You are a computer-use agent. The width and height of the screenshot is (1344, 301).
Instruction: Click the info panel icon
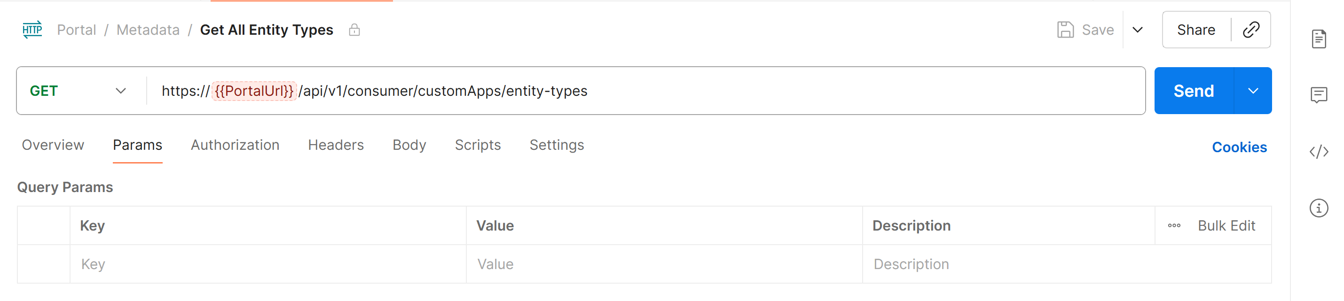(x=1320, y=208)
